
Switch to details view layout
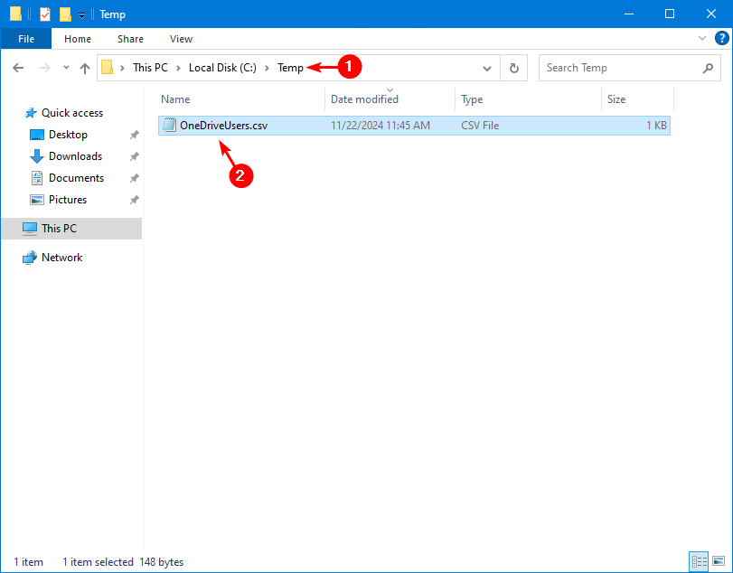(699, 561)
